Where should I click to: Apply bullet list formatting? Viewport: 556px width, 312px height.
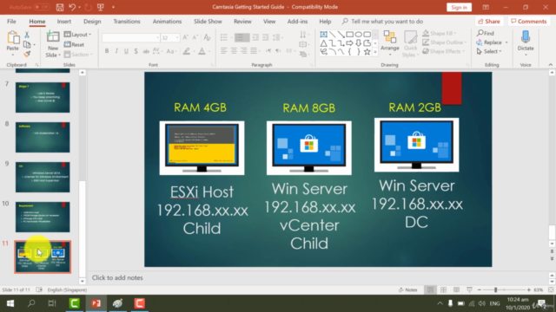point(224,37)
